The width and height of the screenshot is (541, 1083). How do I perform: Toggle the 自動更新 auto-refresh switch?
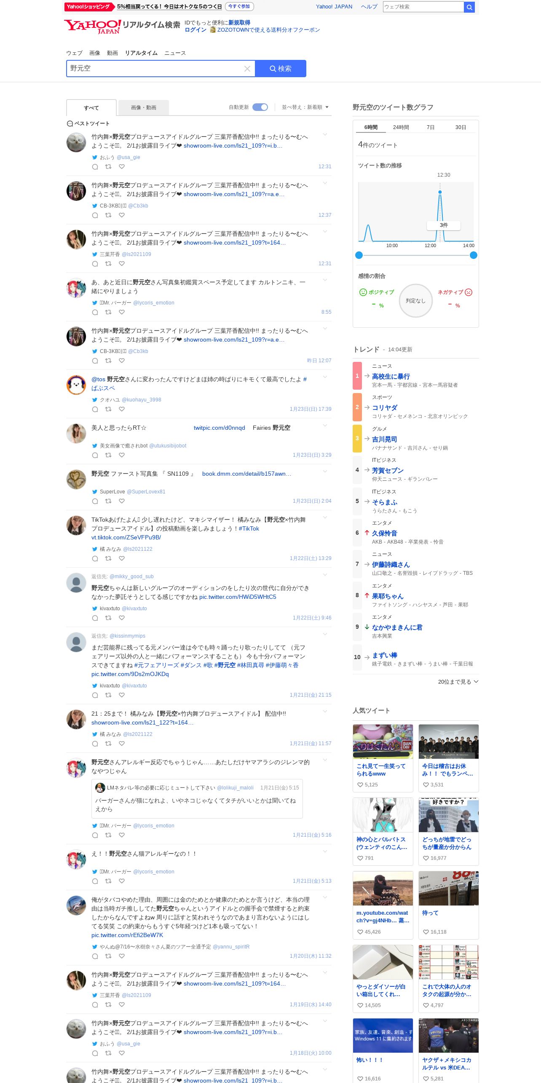click(260, 107)
